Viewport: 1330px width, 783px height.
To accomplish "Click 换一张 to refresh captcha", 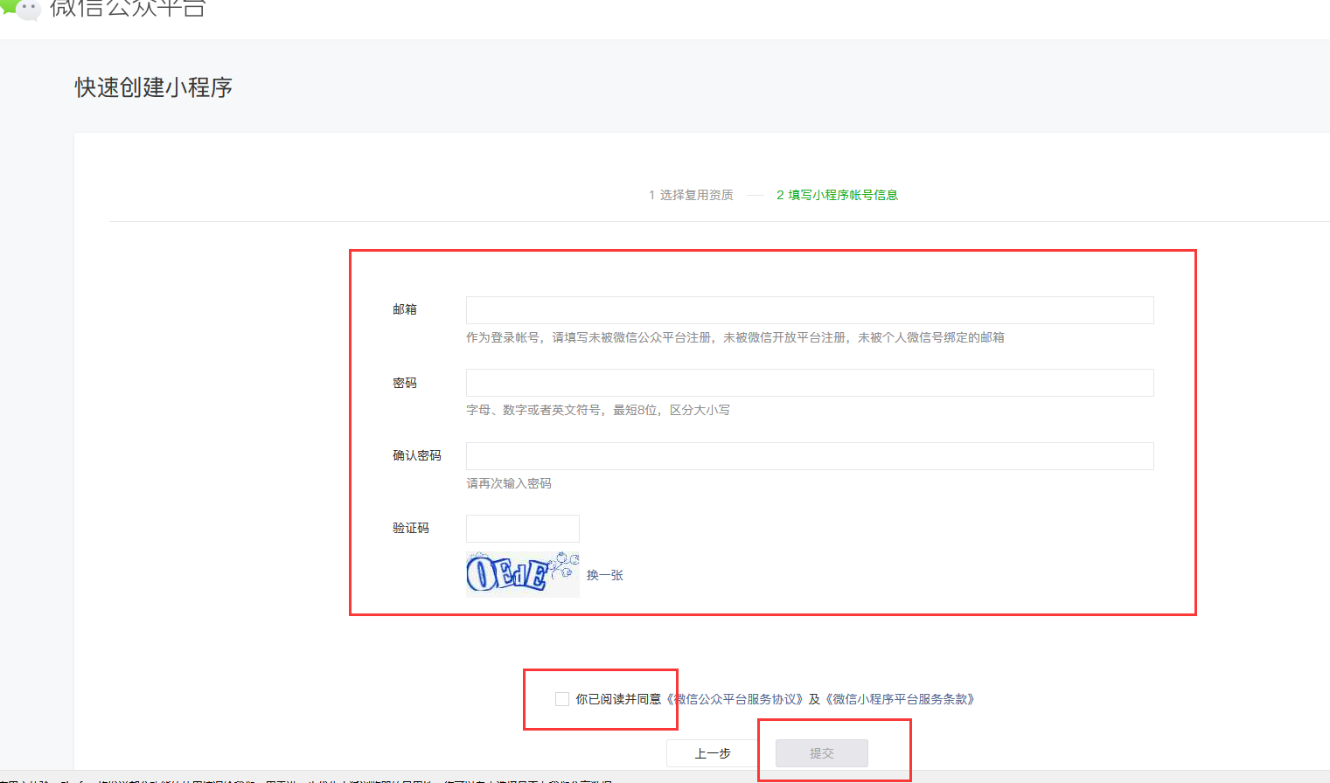I will point(605,575).
